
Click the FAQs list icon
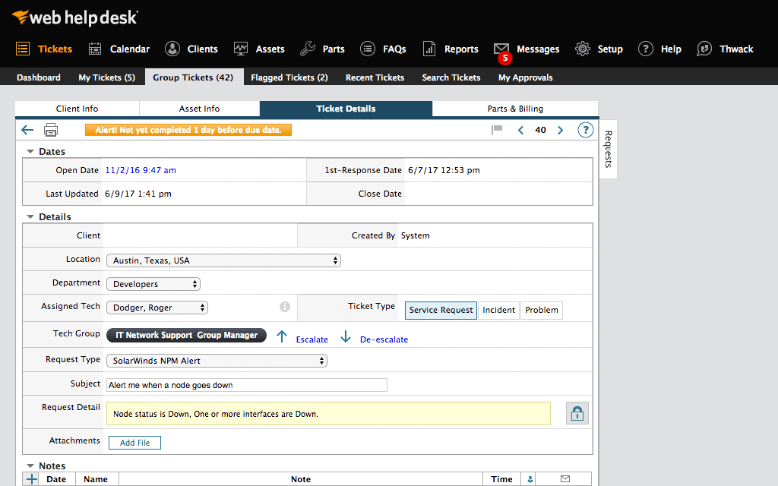[x=368, y=49]
